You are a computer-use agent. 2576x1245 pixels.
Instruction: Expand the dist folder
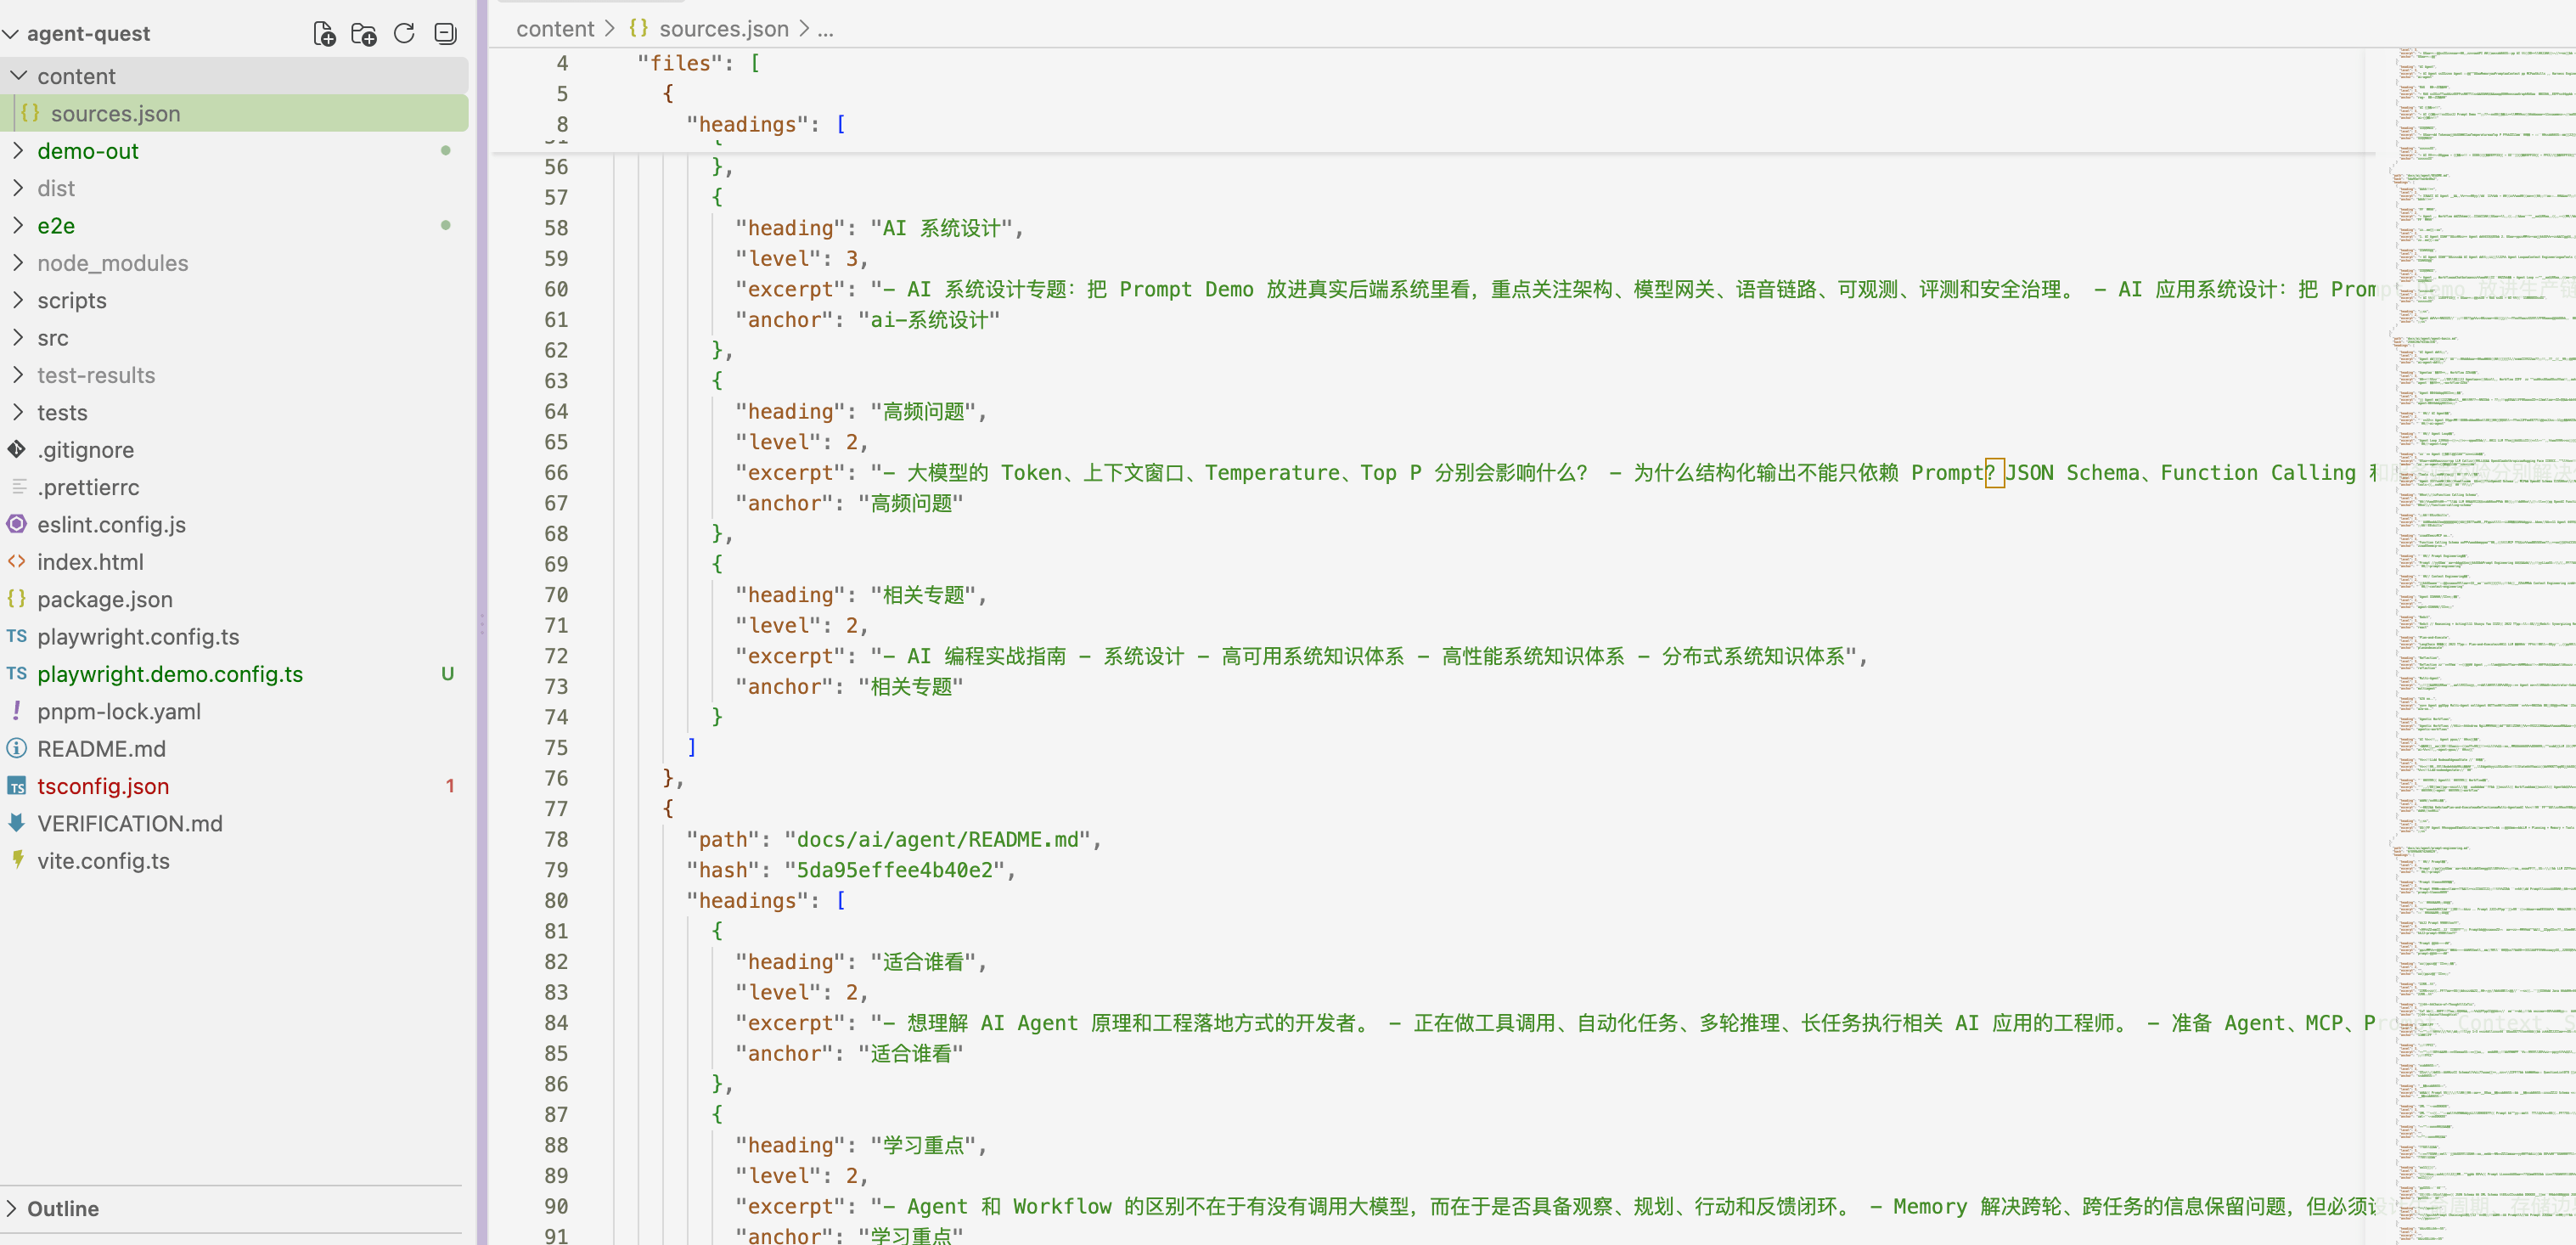(x=19, y=187)
